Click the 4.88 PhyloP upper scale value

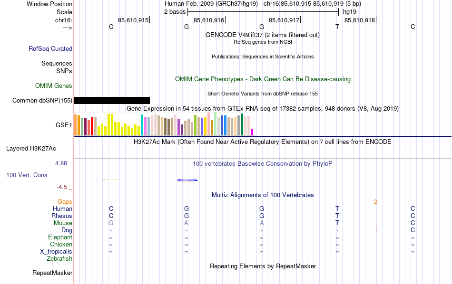(x=61, y=163)
